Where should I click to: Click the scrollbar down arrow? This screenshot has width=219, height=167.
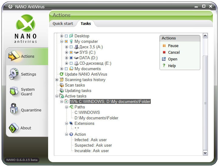coord(205,153)
